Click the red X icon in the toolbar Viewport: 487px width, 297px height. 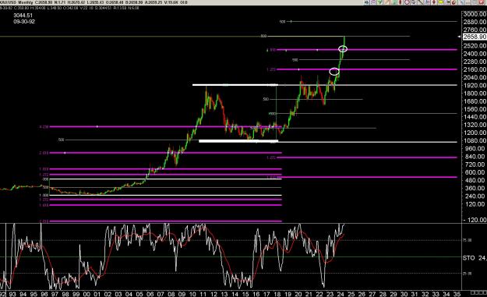481,2
